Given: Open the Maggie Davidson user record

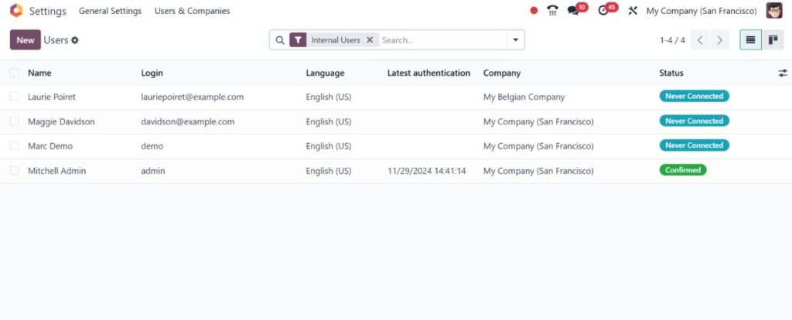Looking at the screenshot, I should point(61,121).
